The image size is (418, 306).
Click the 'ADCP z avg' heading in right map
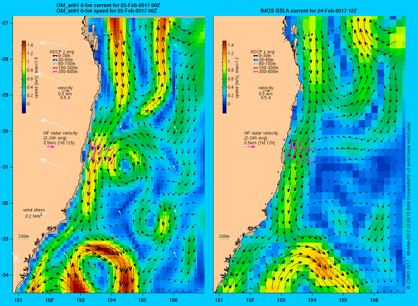tap(262, 52)
